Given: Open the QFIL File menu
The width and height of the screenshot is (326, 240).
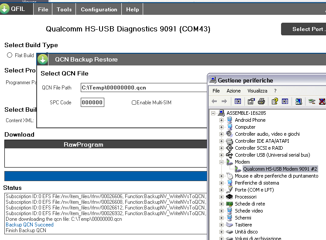Looking at the screenshot, I should pyautogui.click(x=43, y=9).
